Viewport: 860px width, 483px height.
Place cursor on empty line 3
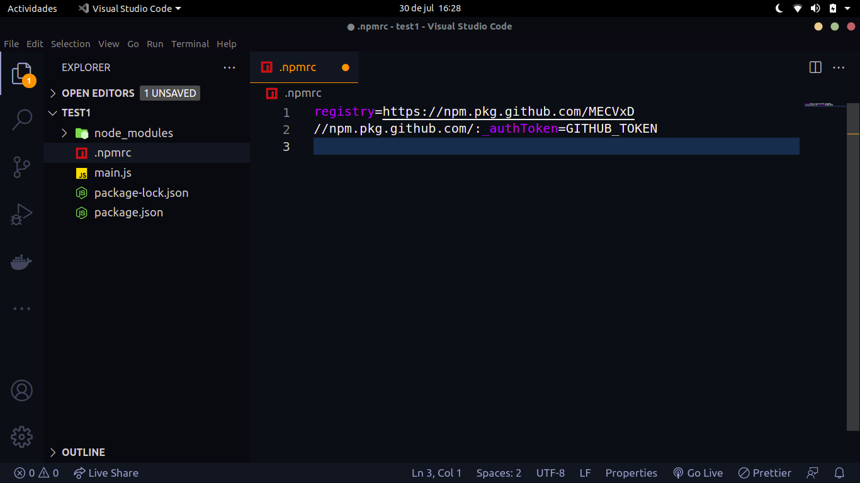point(557,147)
